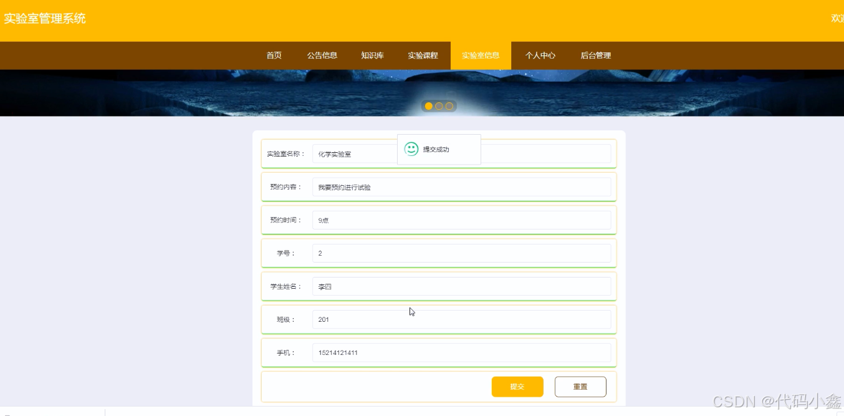
Task: Click the 实验室名称： label
Action: (286, 153)
